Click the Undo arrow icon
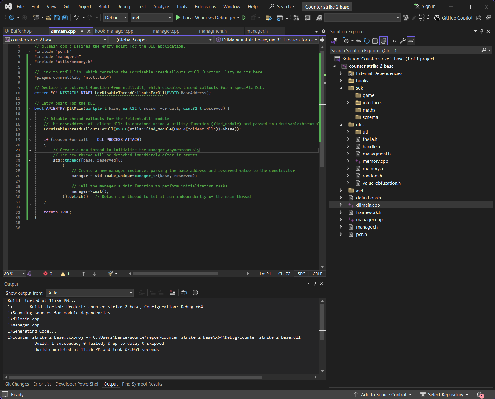This screenshot has height=399, width=495. coord(76,18)
